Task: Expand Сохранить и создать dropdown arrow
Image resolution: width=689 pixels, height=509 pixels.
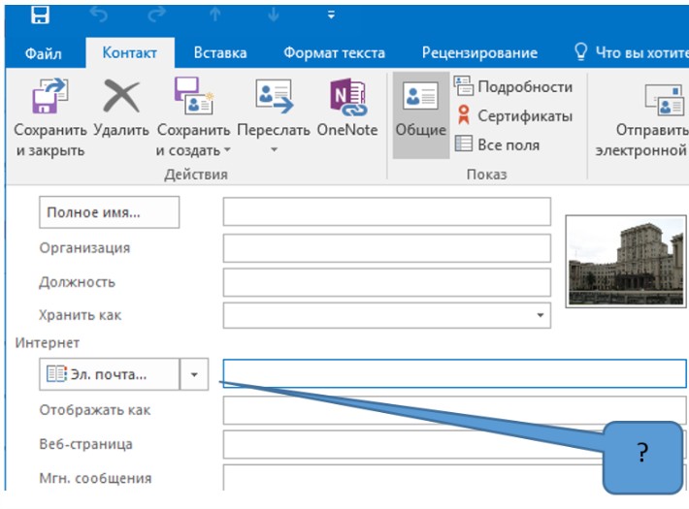Action: click(227, 149)
